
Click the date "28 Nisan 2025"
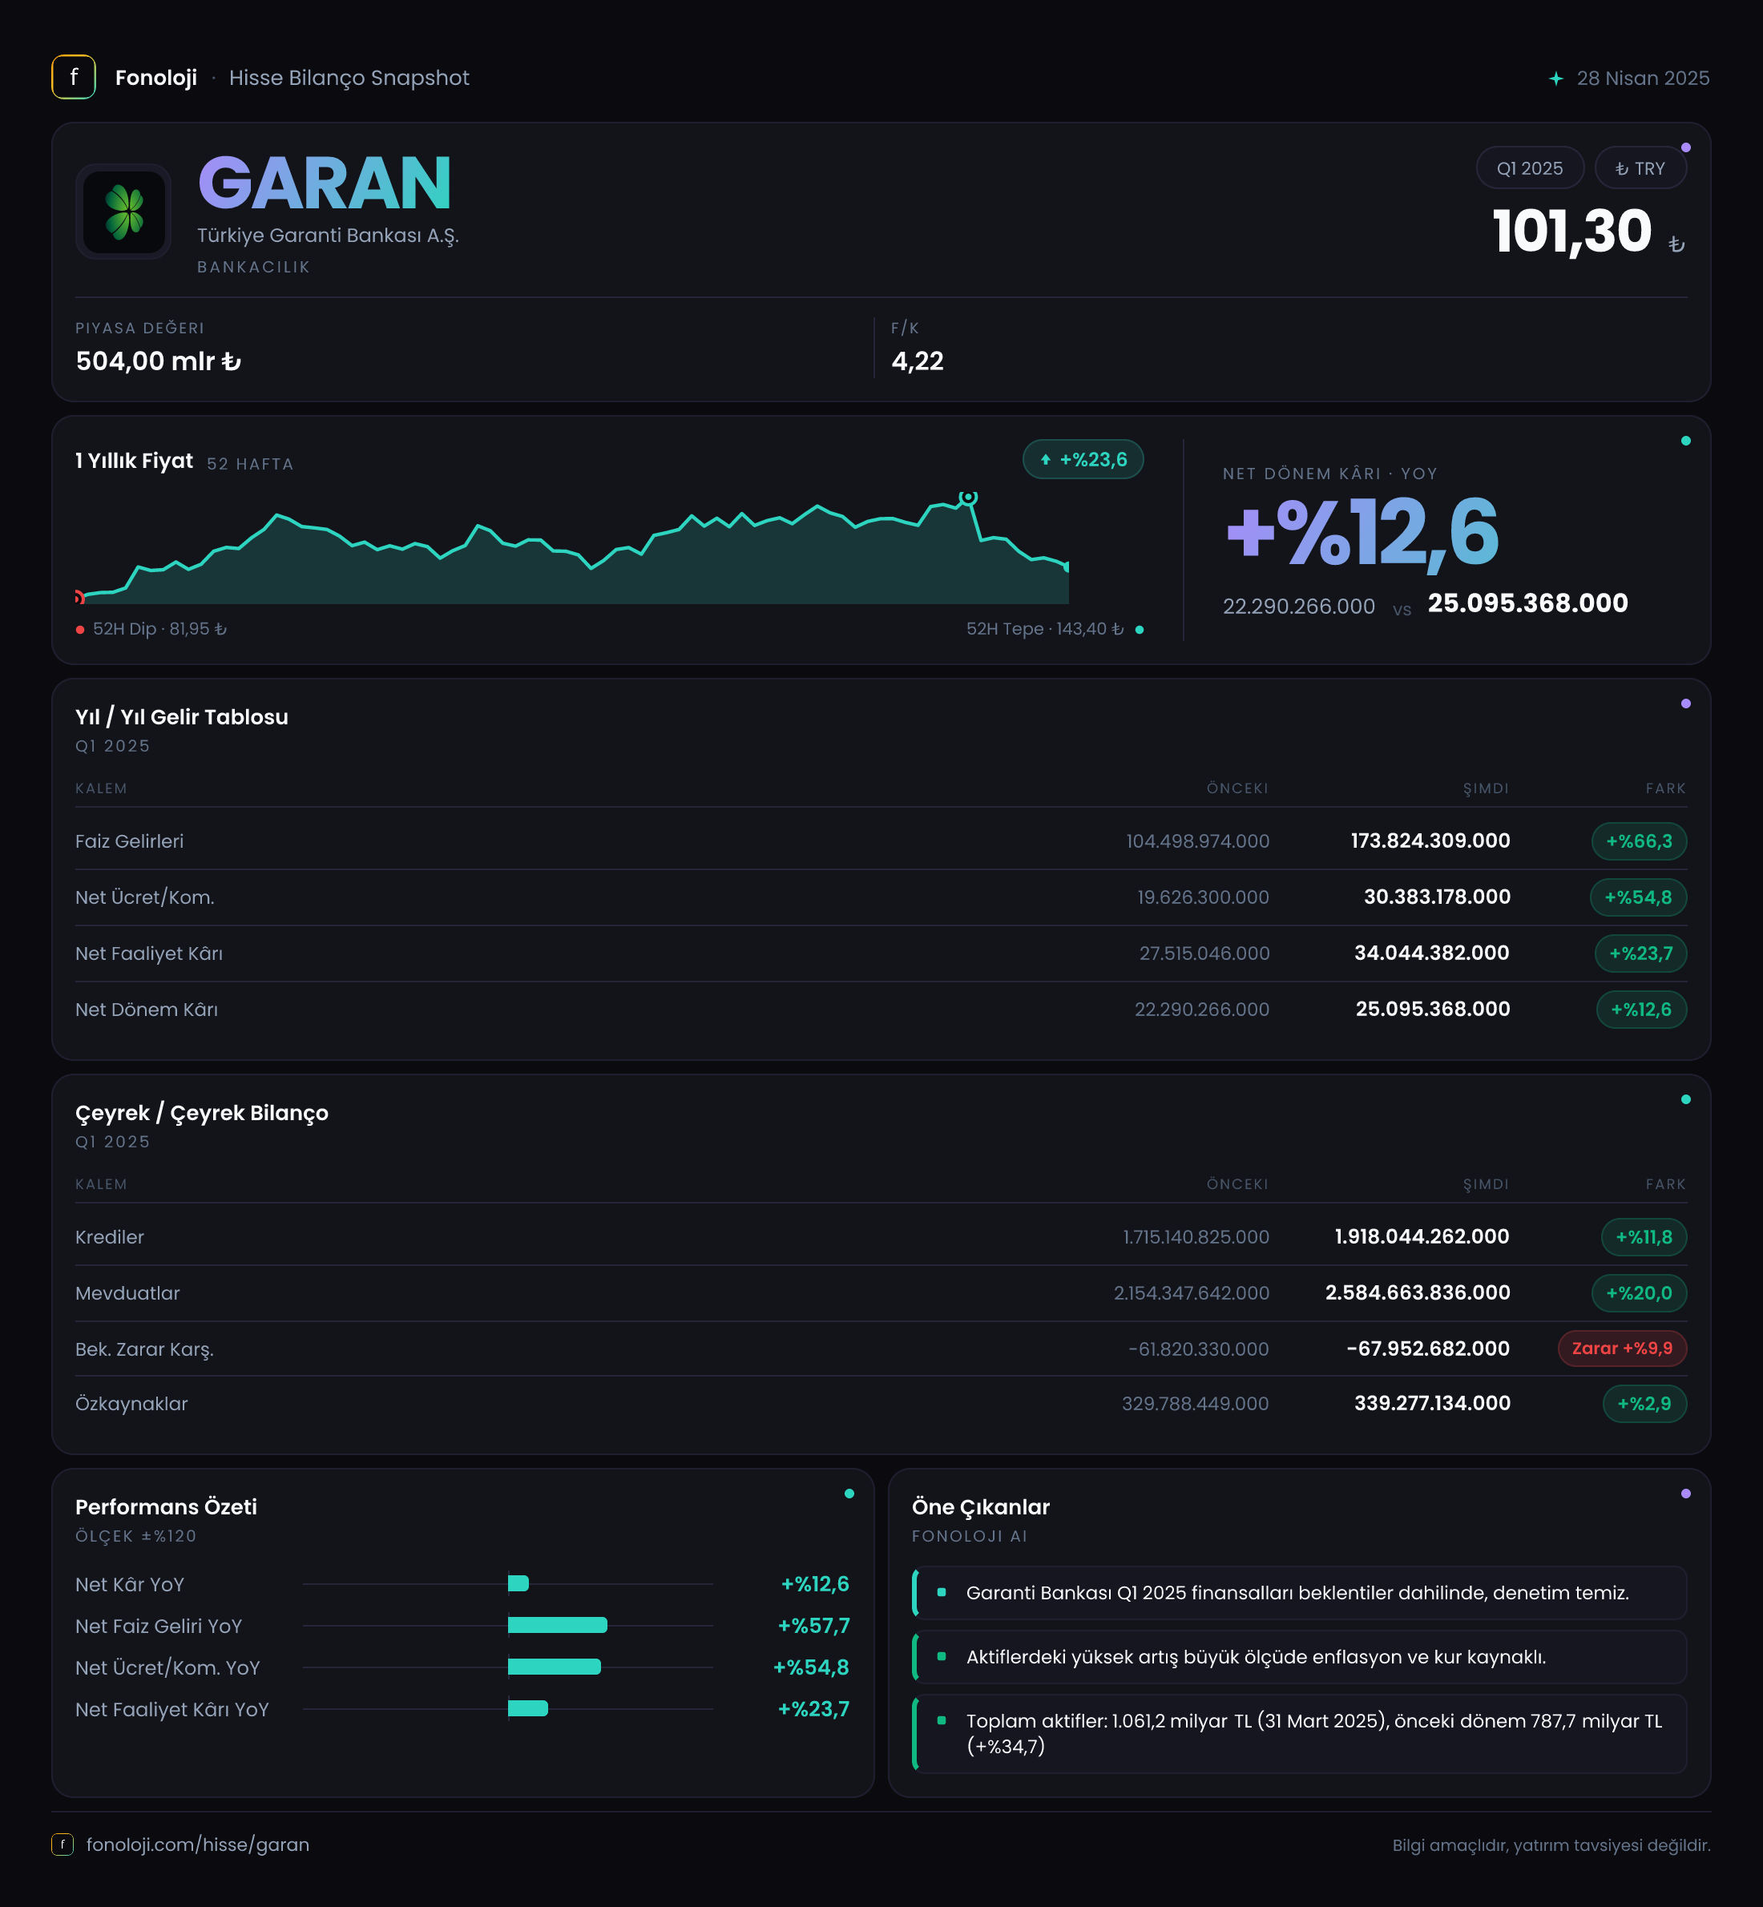1643,79
